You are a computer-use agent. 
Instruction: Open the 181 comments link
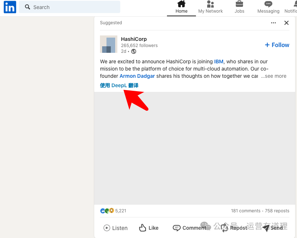(246, 211)
